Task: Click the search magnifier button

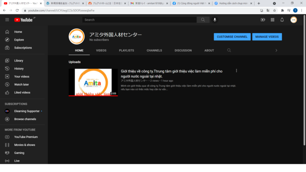Action: click(203, 20)
